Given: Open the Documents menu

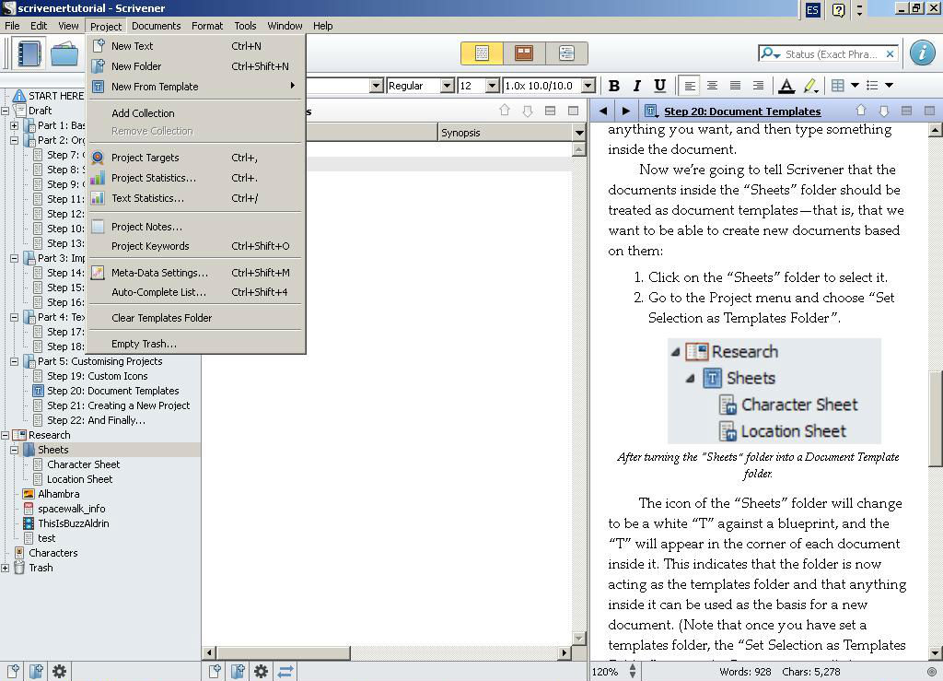Looking at the screenshot, I should pyautogui.click(x=156, y=26).
